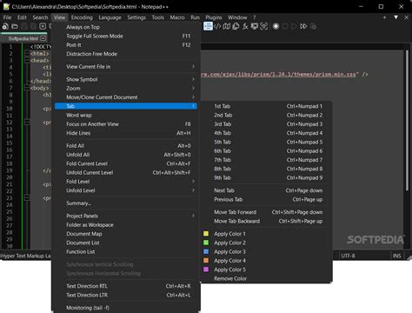
Task: Expand the Unfold Level submenu
Action: [126, 190]
